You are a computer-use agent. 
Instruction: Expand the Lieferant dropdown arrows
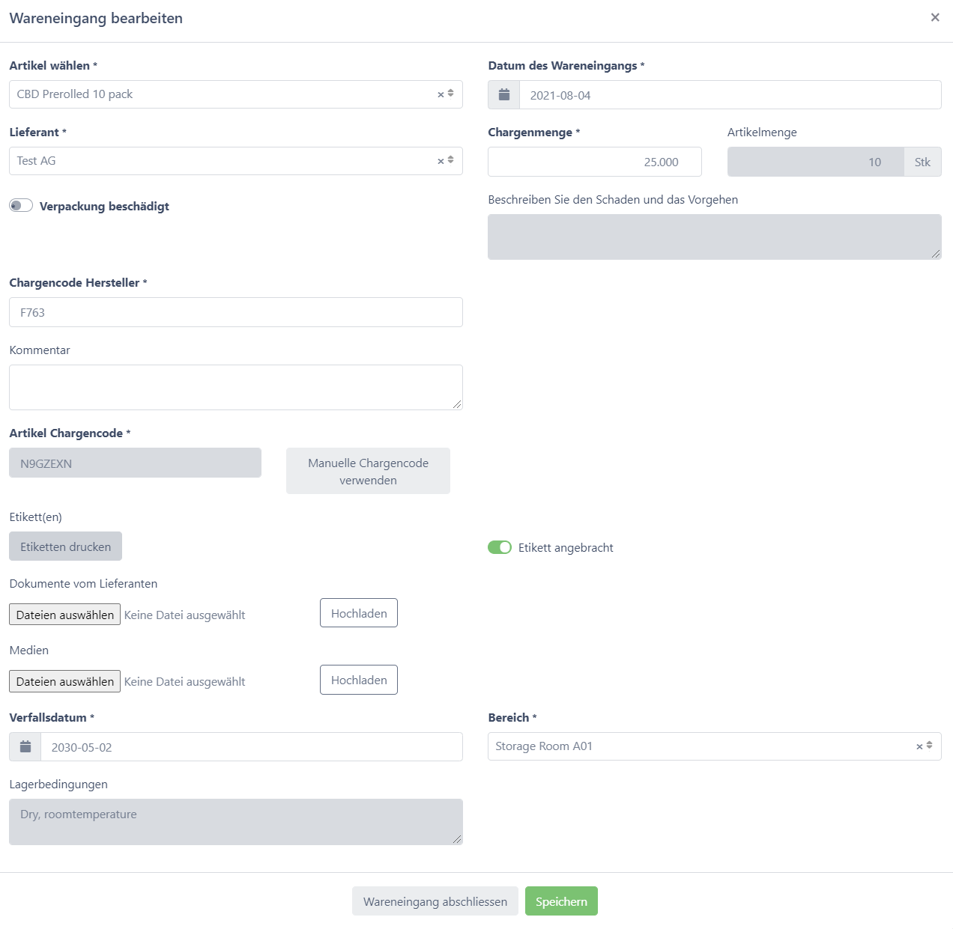pyautogui.click(x=451, y=161)
